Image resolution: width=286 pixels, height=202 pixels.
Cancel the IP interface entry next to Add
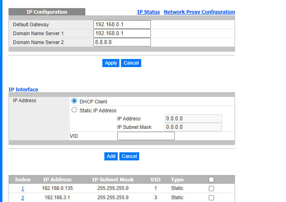(129, 156)
